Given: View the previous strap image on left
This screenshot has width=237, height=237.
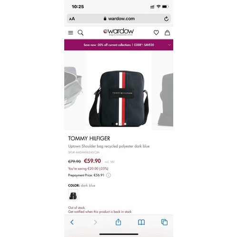Looking at the screenshot, I should pos(75,90).
